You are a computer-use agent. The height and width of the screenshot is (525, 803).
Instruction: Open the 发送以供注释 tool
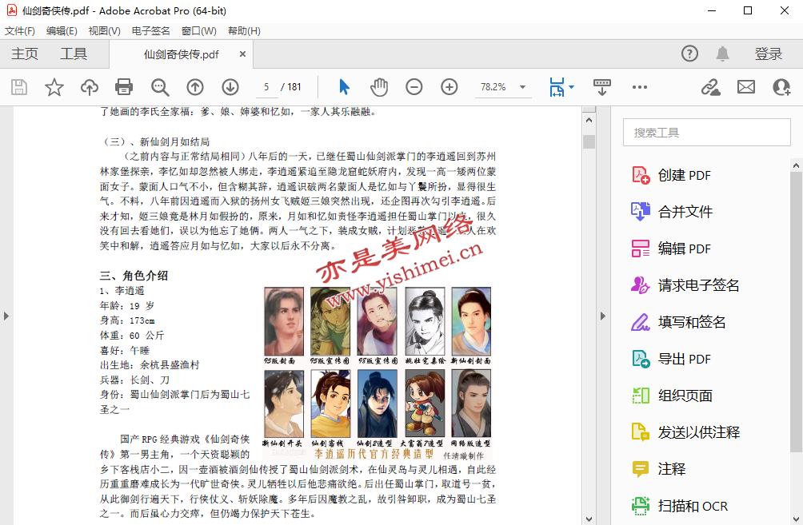tap(685, 432)
